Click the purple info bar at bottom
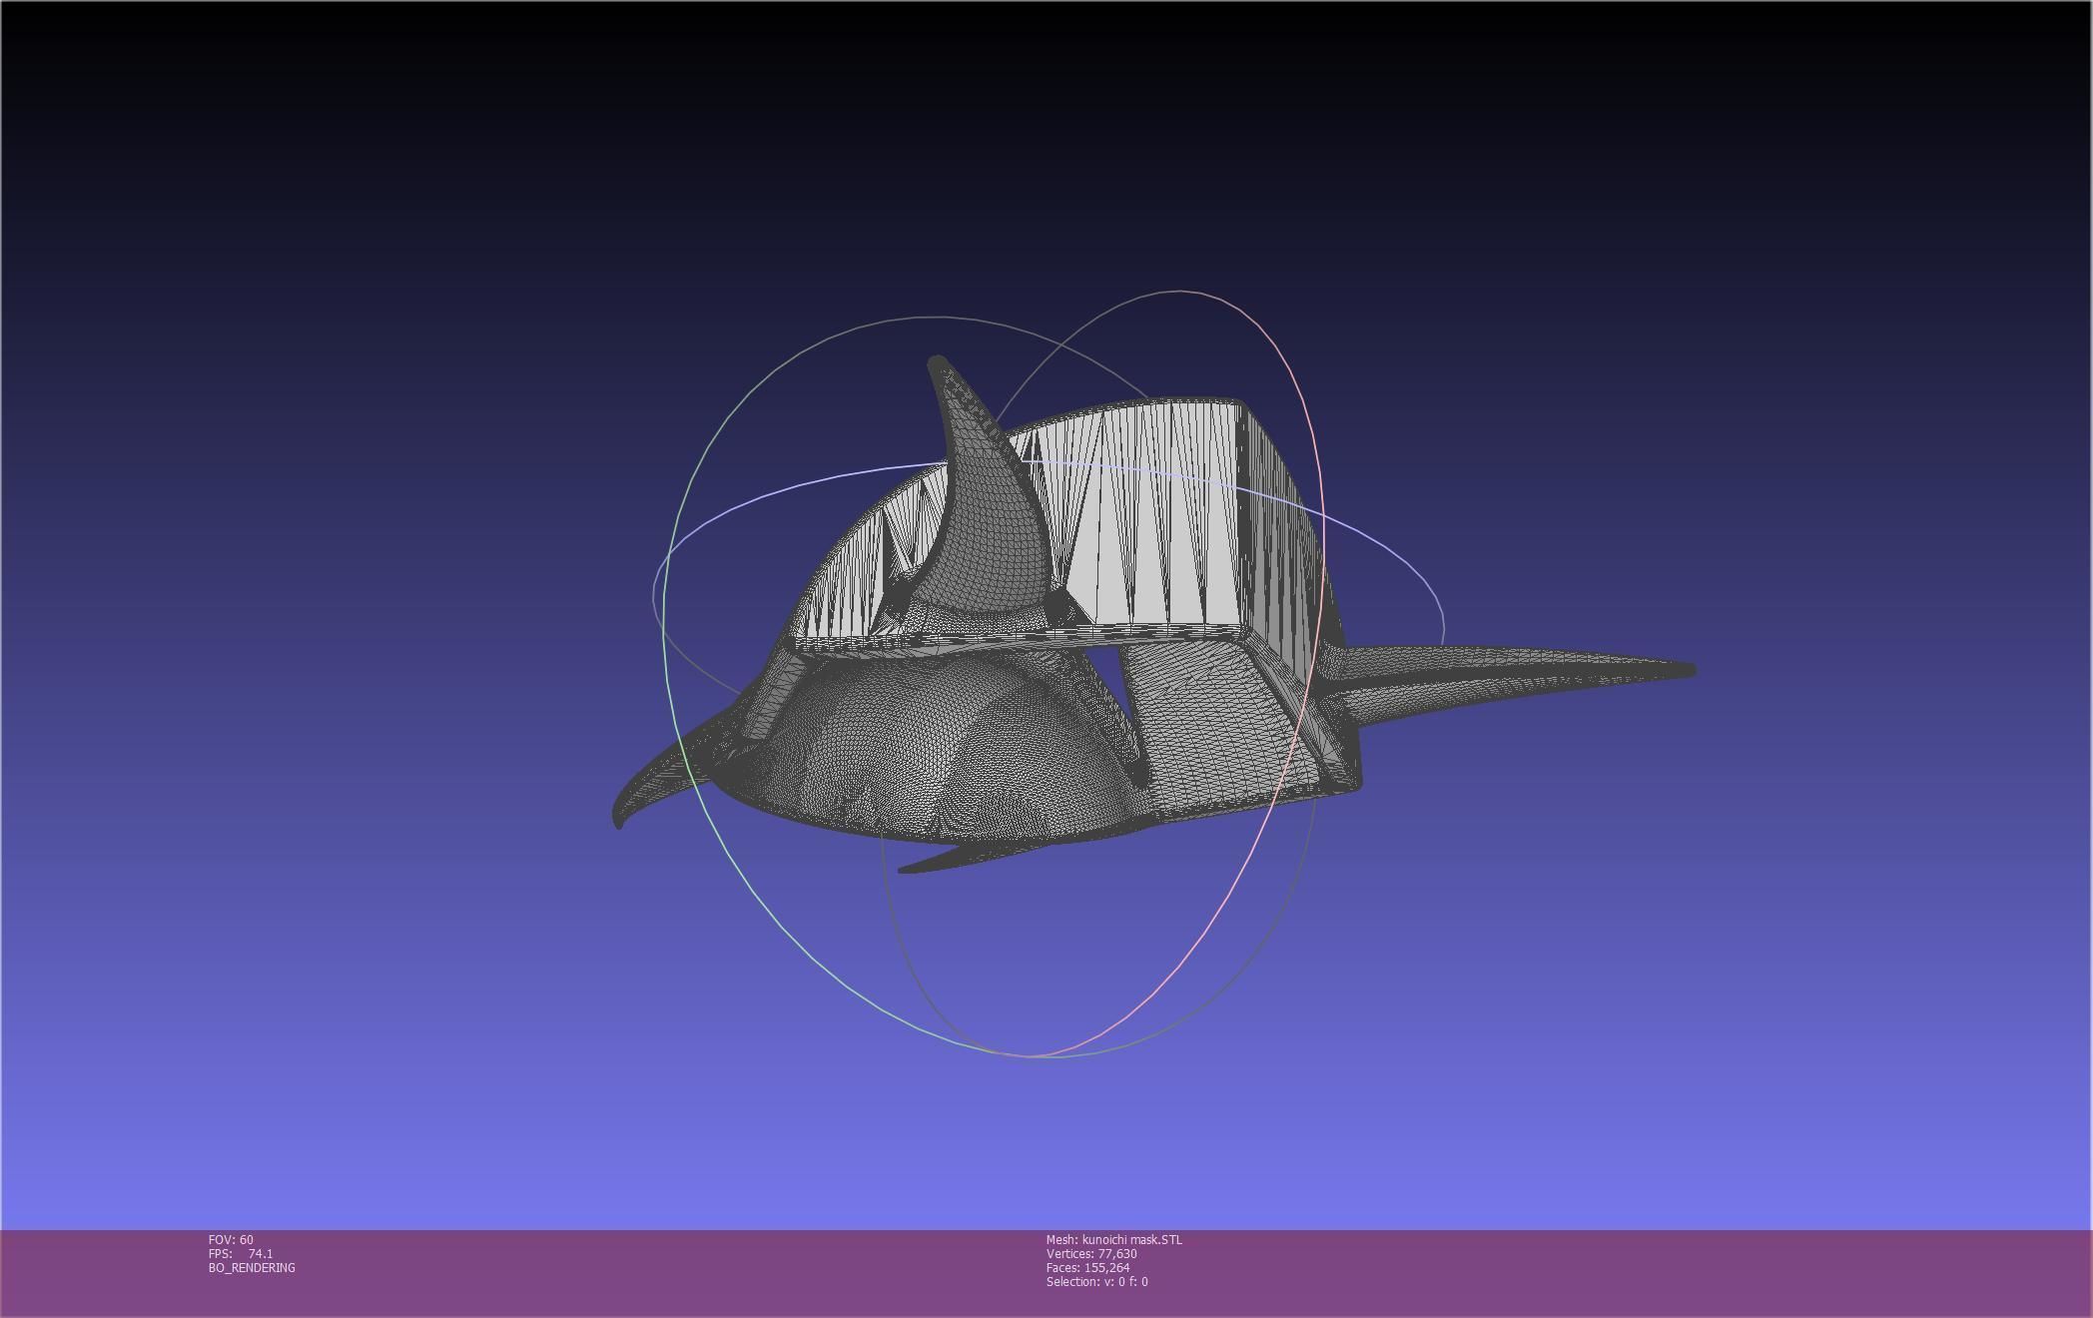Image resolution: width=2093 pixels, height=1318 pixels. tap(1598, 1273)
